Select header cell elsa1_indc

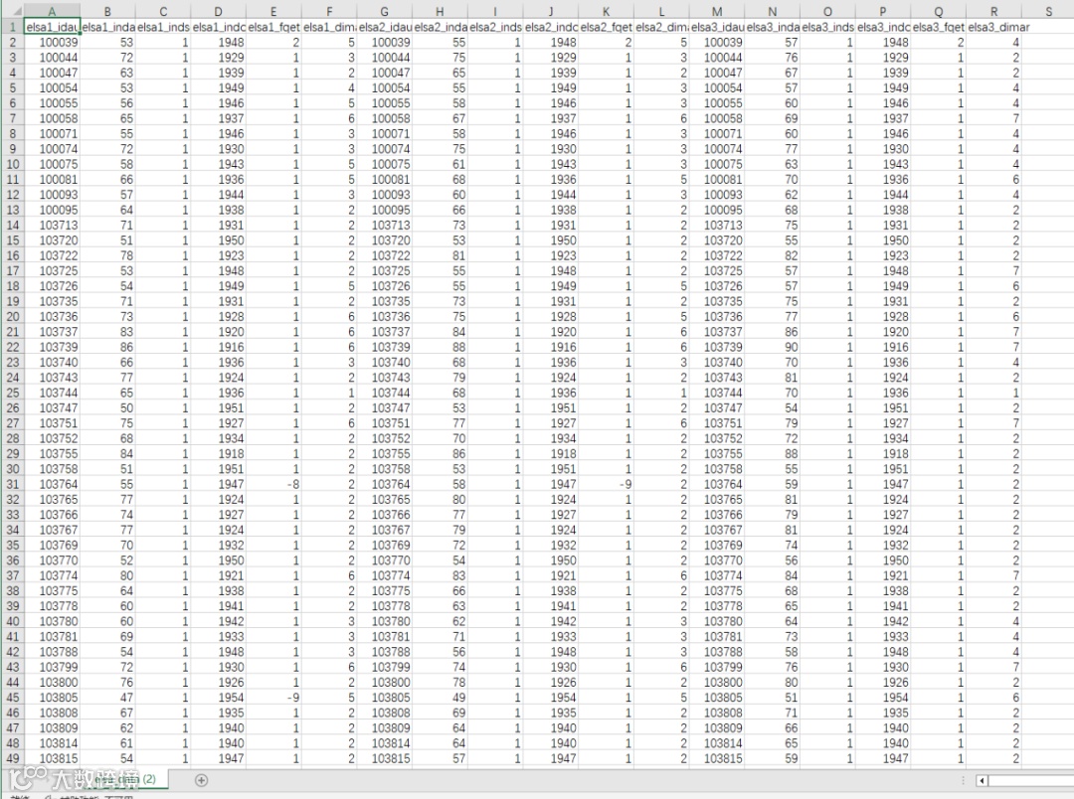219,27
